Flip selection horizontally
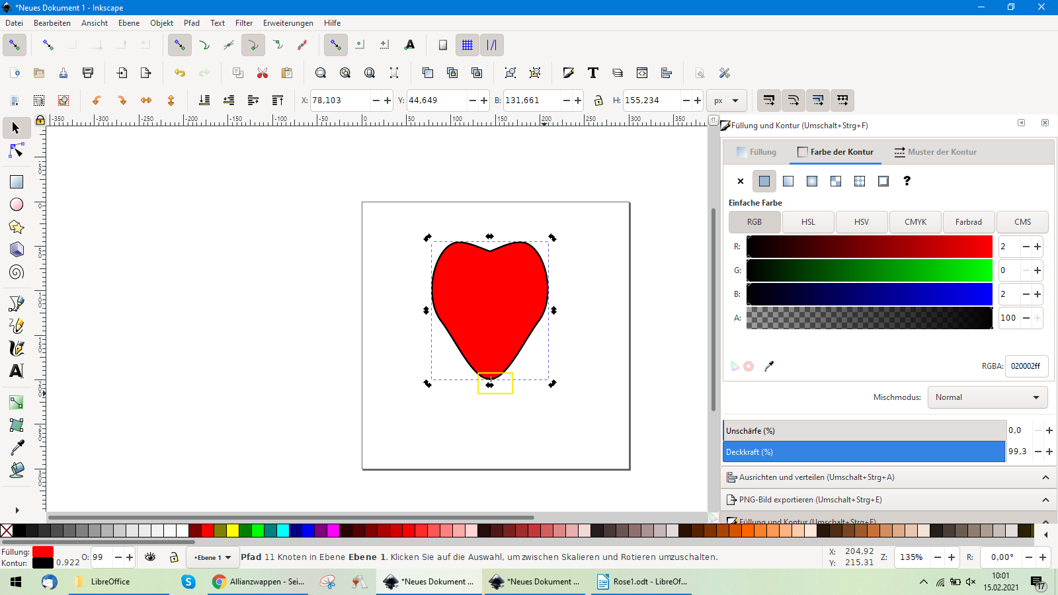Screen dimensions: 1058x595 pyautogui.click(x=146, y=100)
